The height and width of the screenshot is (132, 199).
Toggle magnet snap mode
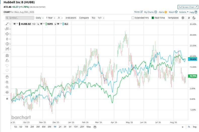click(x=7, y=56)
